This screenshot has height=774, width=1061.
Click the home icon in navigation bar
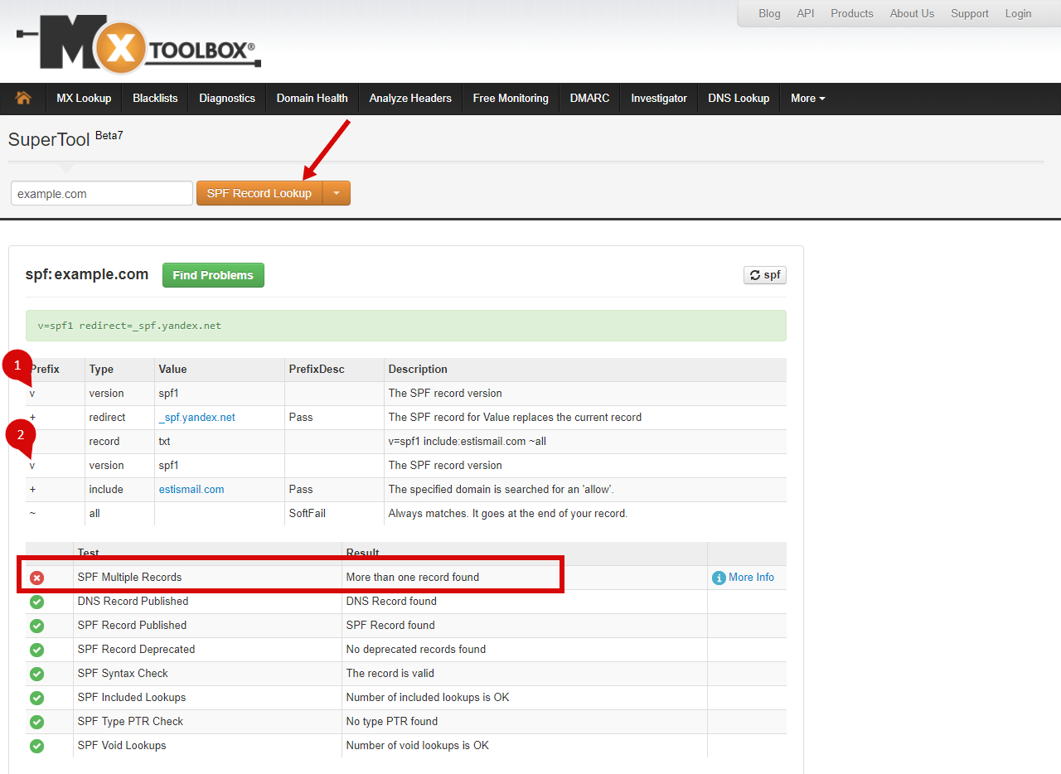click(x=23, y=98)
